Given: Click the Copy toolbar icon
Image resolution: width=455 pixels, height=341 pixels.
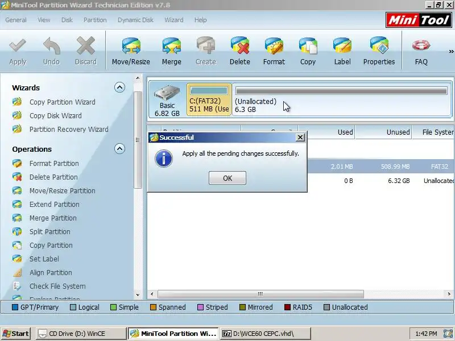Looking at the screenshot, I should 308,46.
